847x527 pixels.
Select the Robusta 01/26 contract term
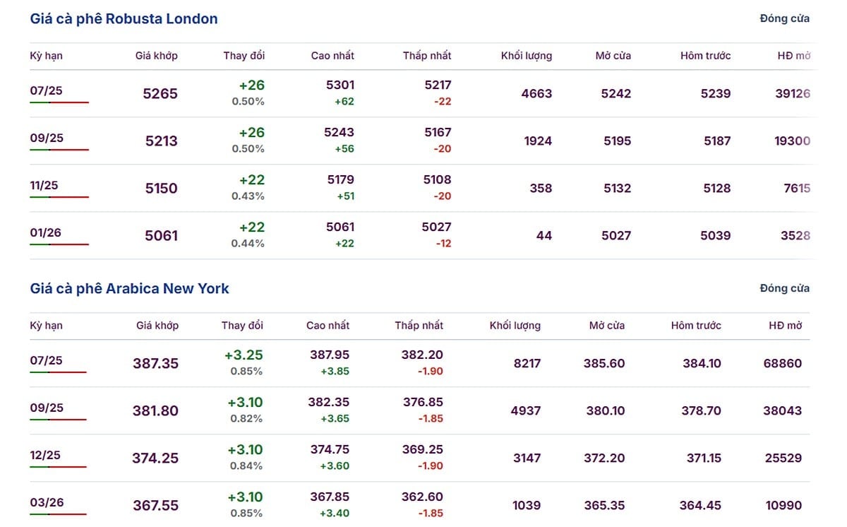pyautogui.click(x=45, y=232)
